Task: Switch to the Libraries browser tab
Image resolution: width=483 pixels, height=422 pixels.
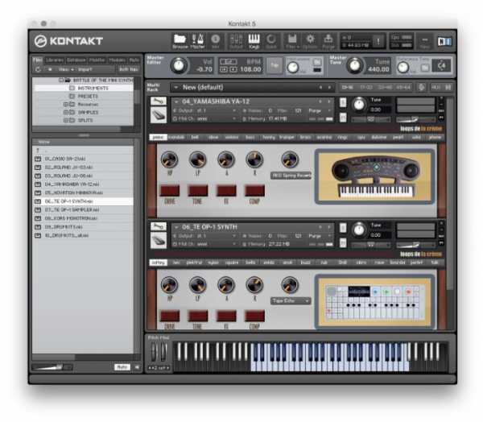Action: pyautogui.click(x=55, y=60)
